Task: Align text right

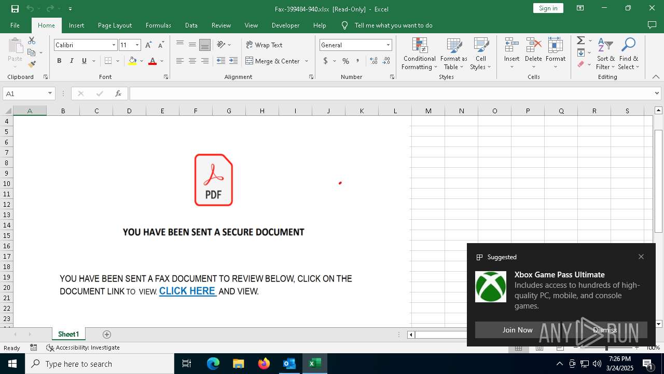Action: tap(205, 61)
